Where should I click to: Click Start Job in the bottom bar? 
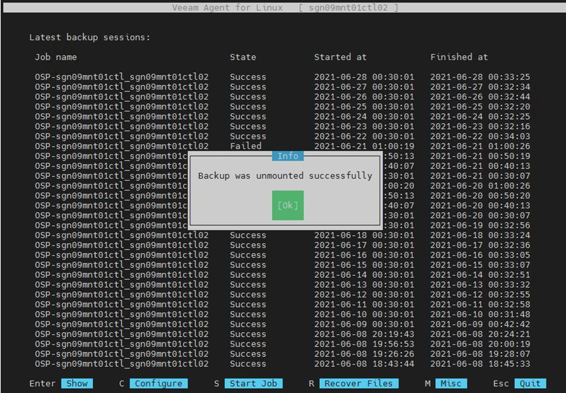pyautogui.click(x=255, y=384)
